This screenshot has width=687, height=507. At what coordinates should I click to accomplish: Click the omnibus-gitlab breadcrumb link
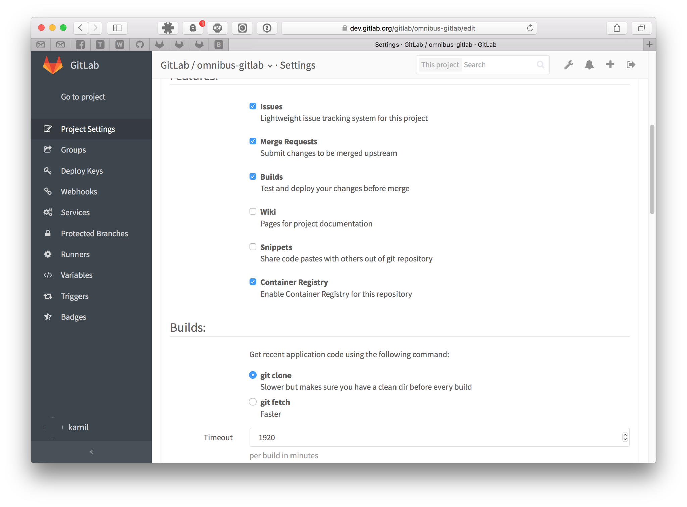230,65
